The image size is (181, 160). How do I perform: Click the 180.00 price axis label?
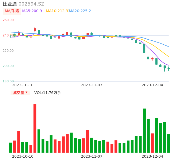pos(8,81)
